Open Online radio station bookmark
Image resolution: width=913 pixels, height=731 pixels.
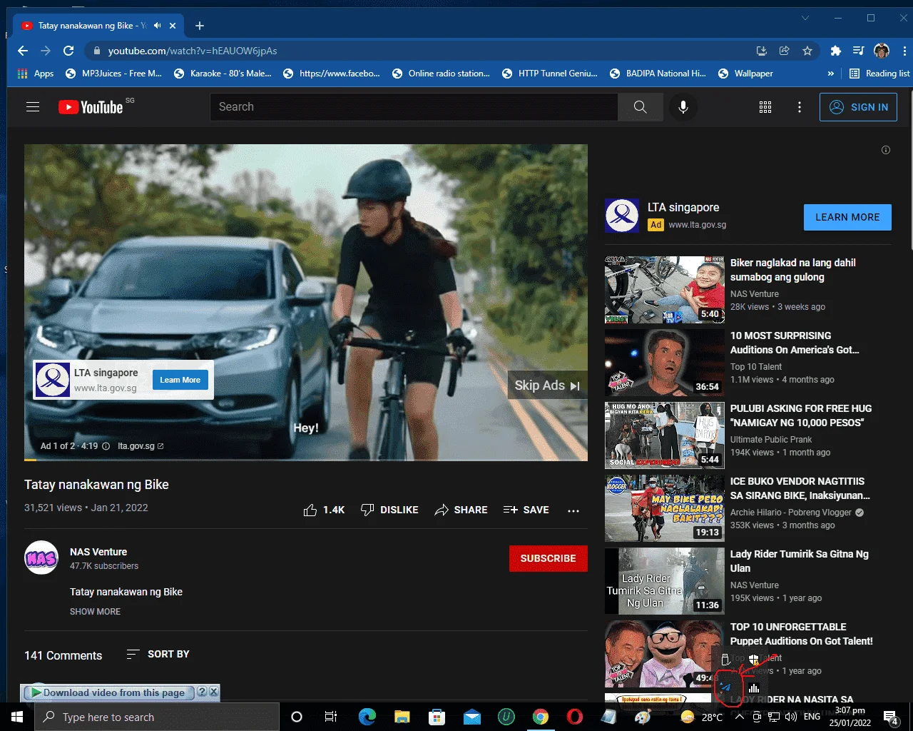pos(441,74)
